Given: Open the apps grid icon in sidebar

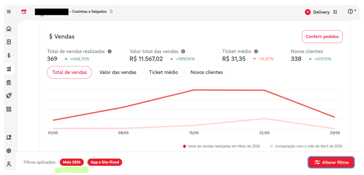Looking at the screenshot, I should [9, 109].
